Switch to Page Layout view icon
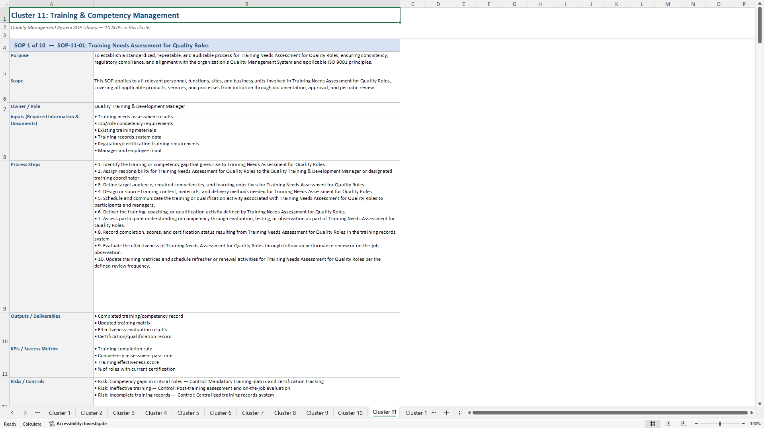The image size is (764, 428). [x=668, y=424]
